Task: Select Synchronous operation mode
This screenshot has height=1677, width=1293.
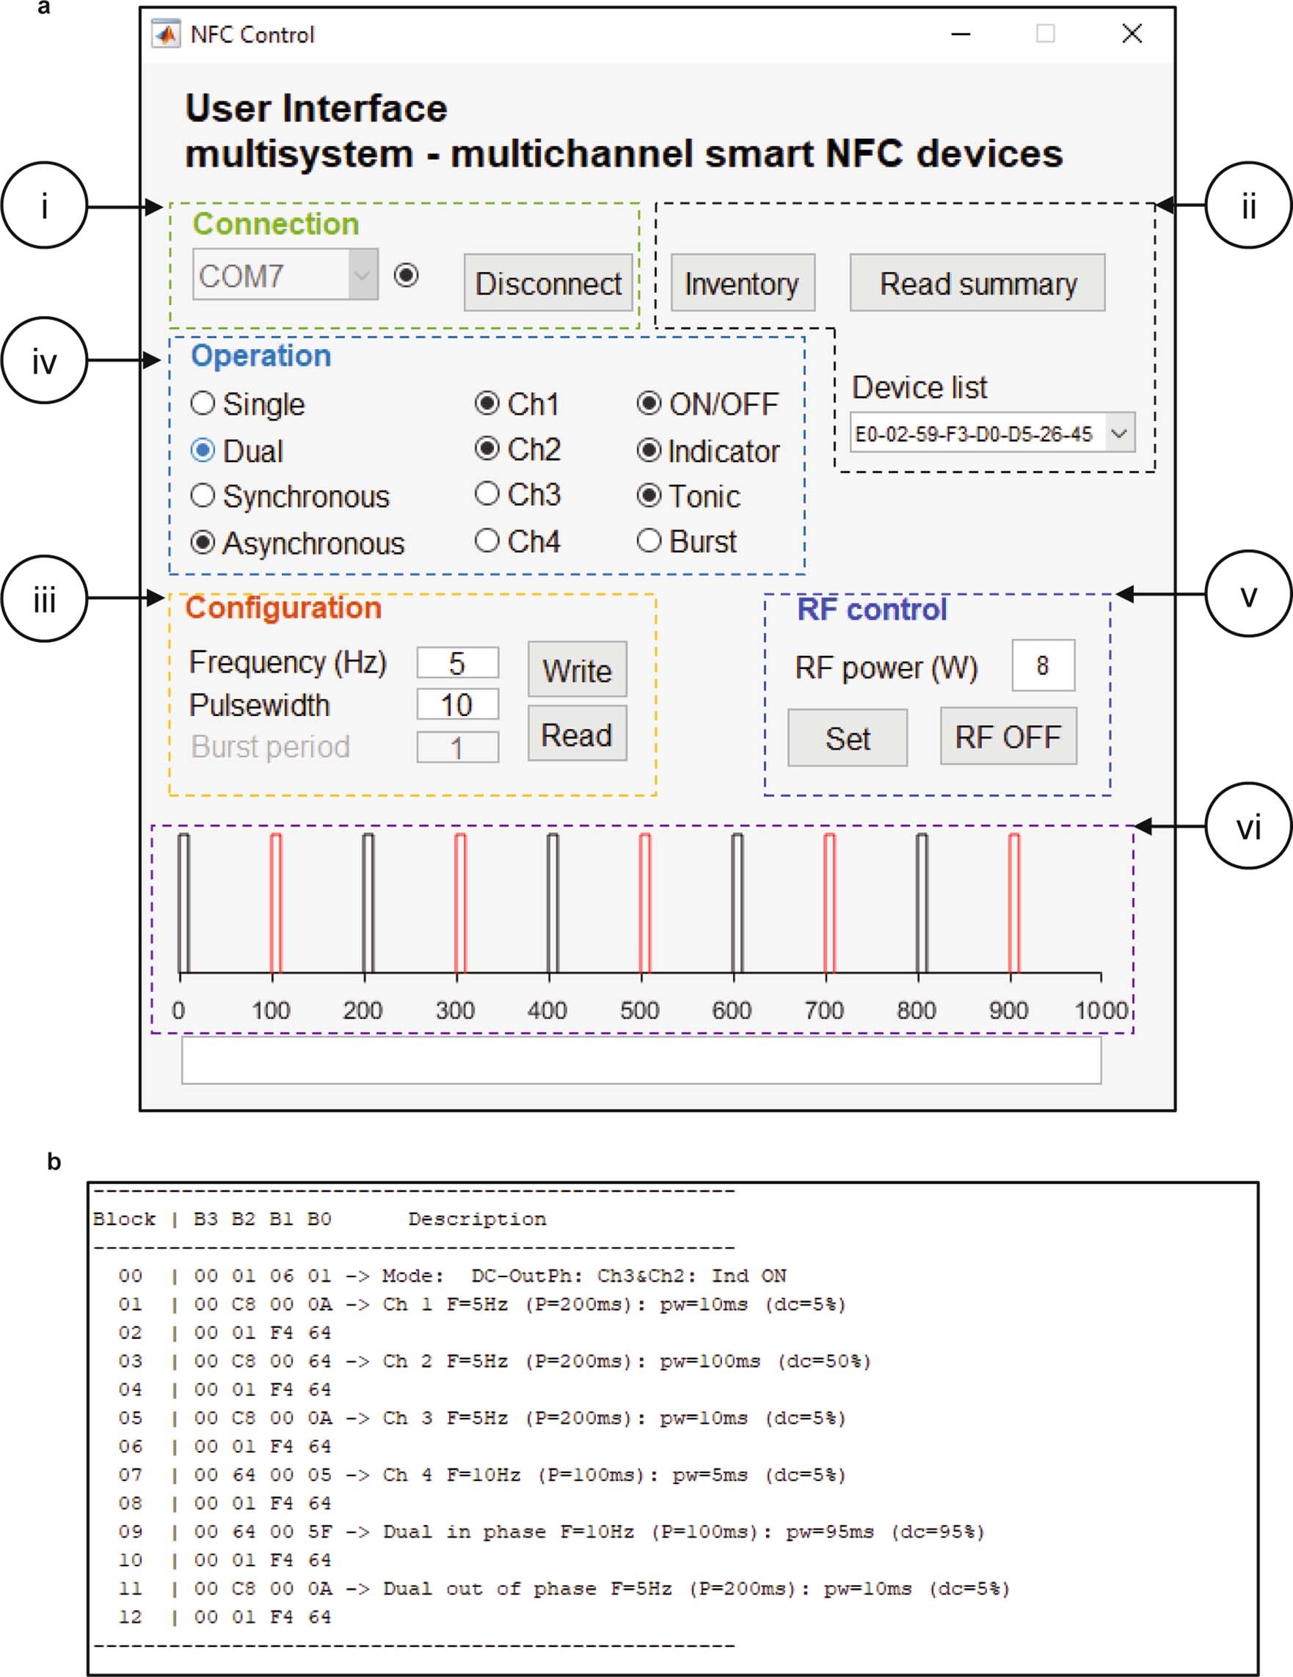Action: pos(203,496)
